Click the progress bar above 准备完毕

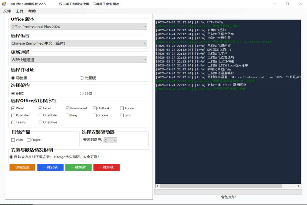(228, 192)
